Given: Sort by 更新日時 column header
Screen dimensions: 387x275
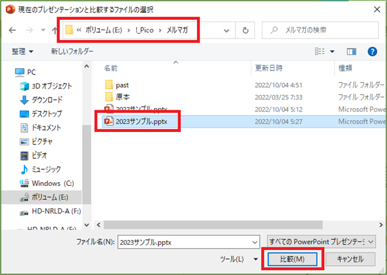Looking at the screenshot, I should point(270,67).
